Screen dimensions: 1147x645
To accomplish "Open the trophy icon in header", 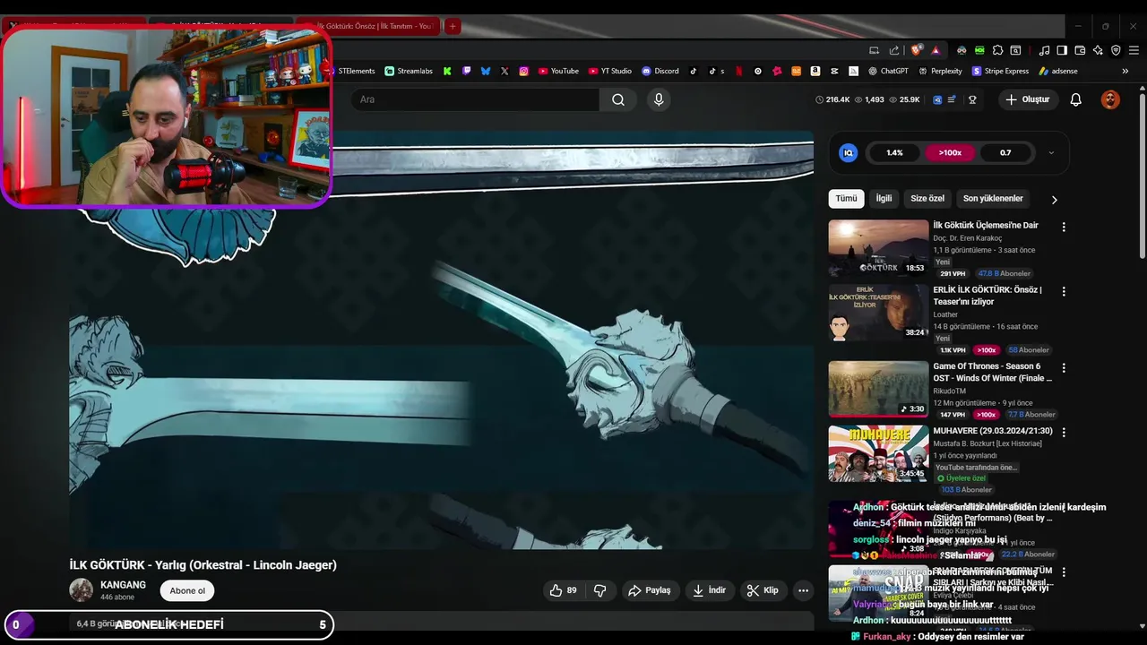I will pyautogui.click(x=972, y=99).
